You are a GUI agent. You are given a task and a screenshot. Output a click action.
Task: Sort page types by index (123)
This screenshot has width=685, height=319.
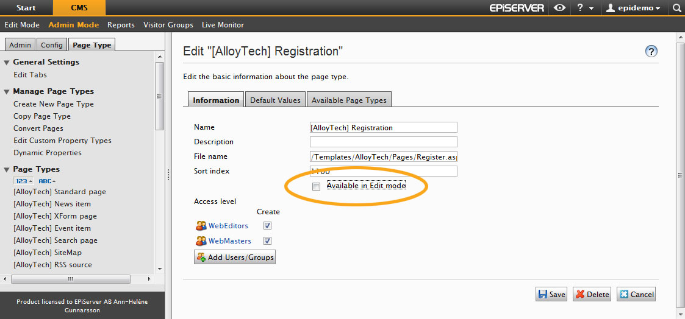point(23,181)
